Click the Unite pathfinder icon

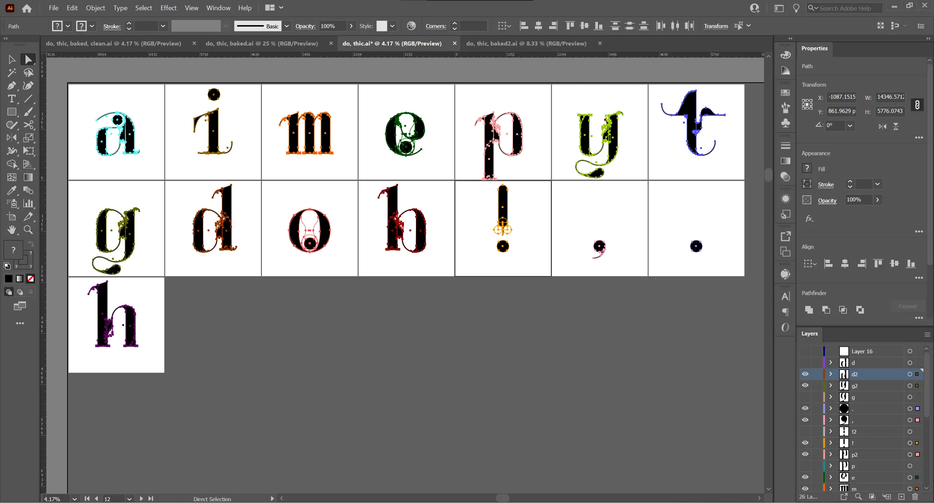pos(809,310)
